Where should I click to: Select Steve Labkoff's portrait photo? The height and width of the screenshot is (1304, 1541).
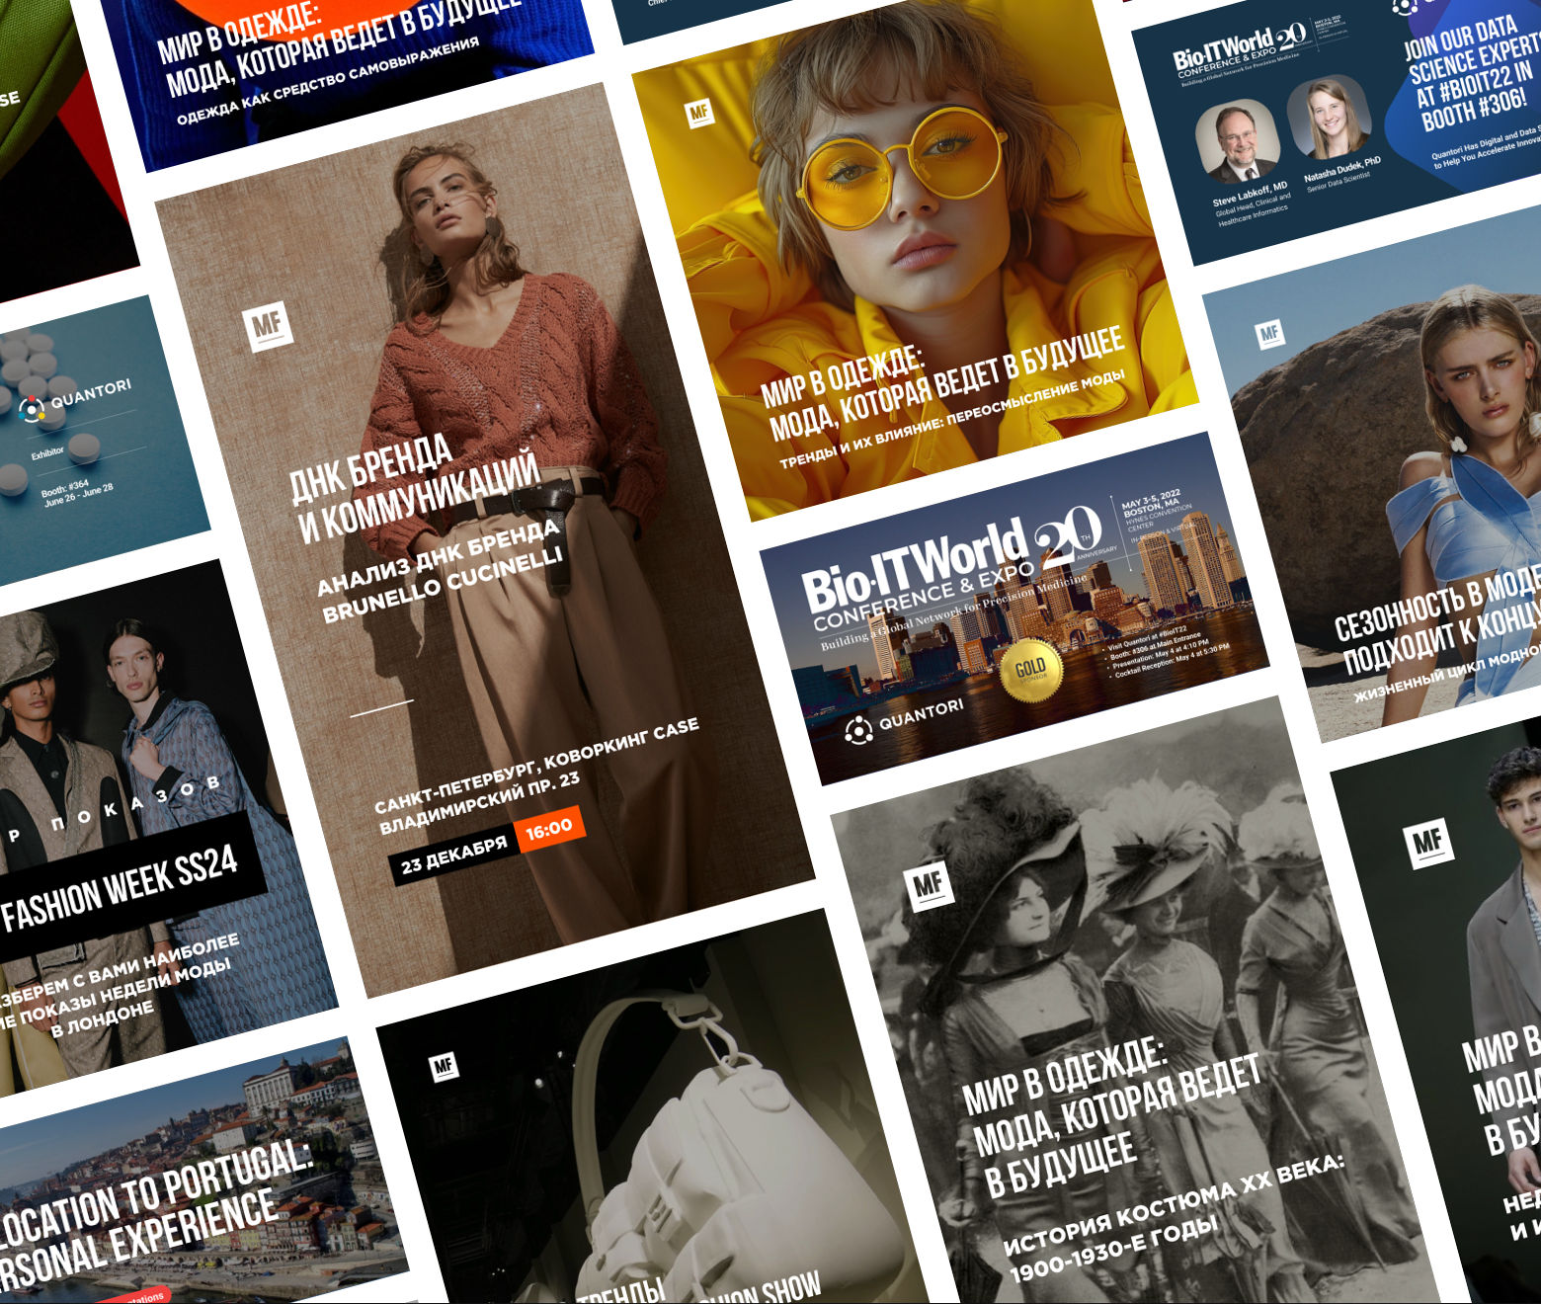click(1238, 143)
